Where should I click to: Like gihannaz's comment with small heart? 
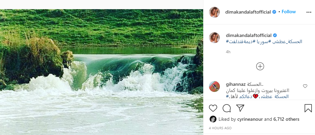click(x=305, y=86)
